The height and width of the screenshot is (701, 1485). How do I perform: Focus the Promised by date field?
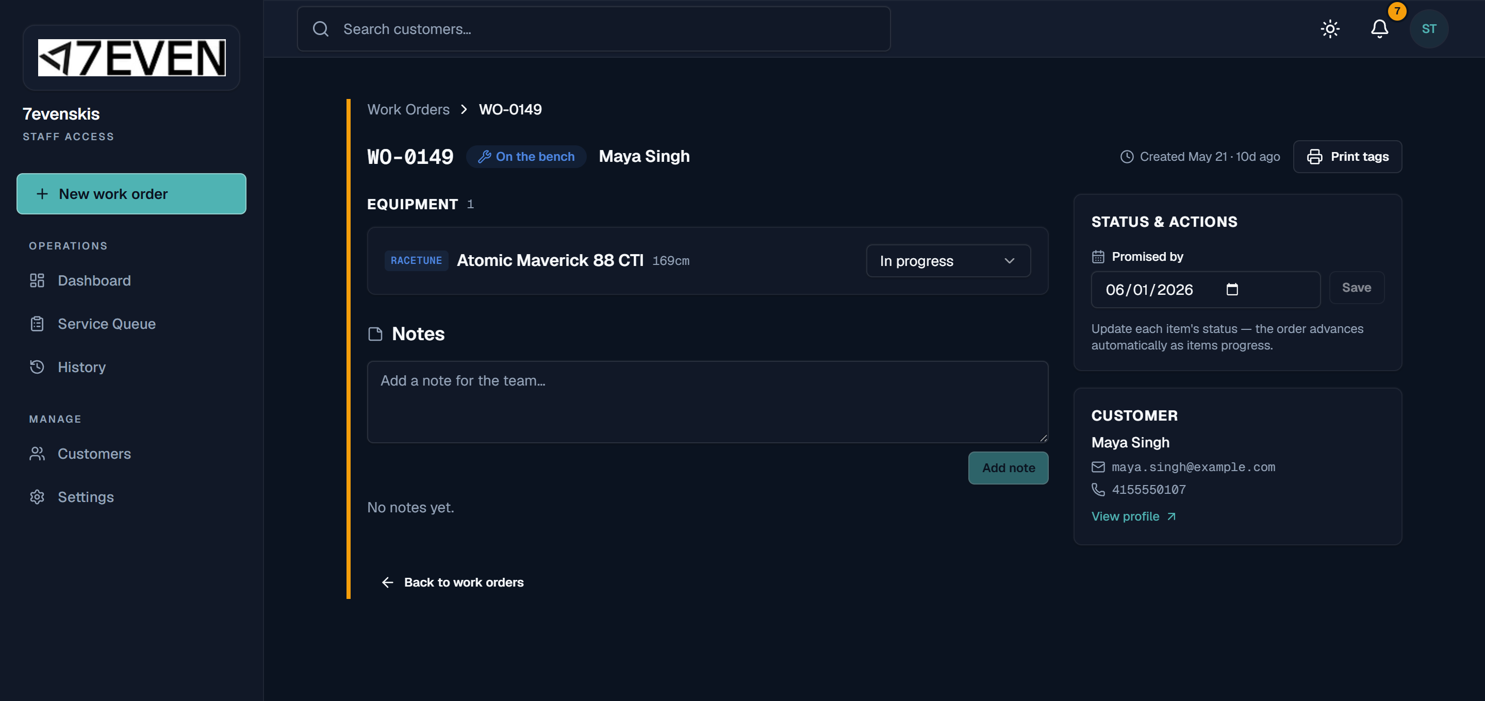coord(1206,289)
